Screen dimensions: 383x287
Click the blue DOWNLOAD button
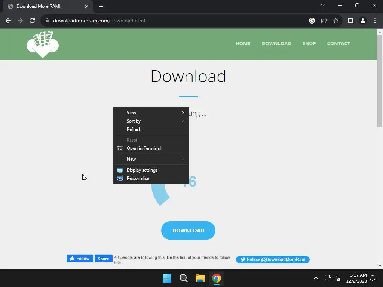189,231
